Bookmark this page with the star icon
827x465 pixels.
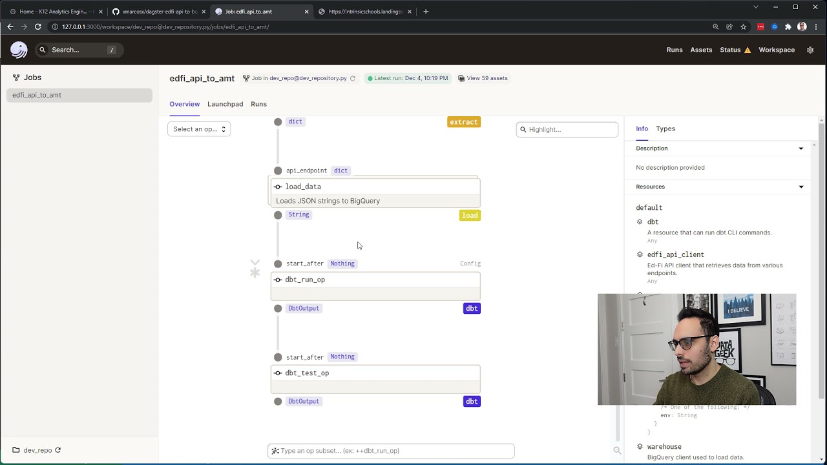pos(744,26)
